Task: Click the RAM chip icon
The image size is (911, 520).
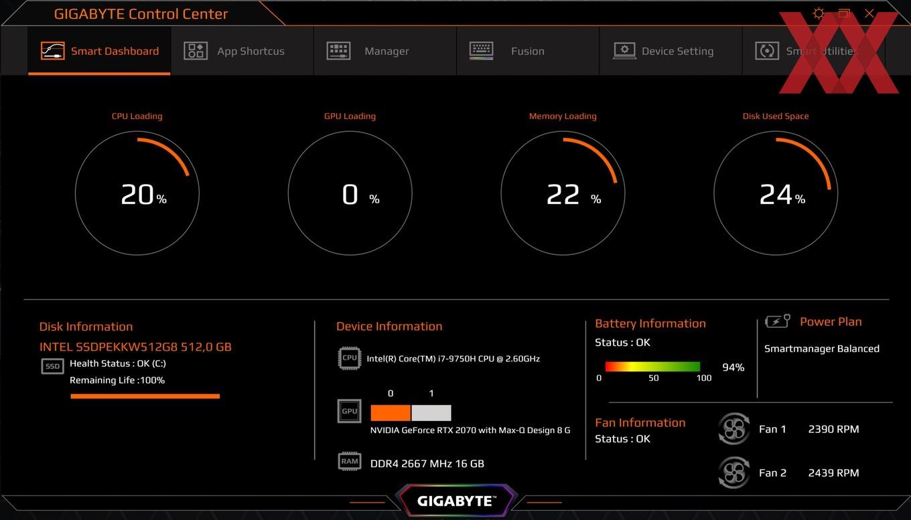Action: tap(350, 461)
